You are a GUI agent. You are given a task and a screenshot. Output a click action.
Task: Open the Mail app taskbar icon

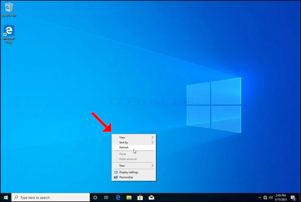151,197
